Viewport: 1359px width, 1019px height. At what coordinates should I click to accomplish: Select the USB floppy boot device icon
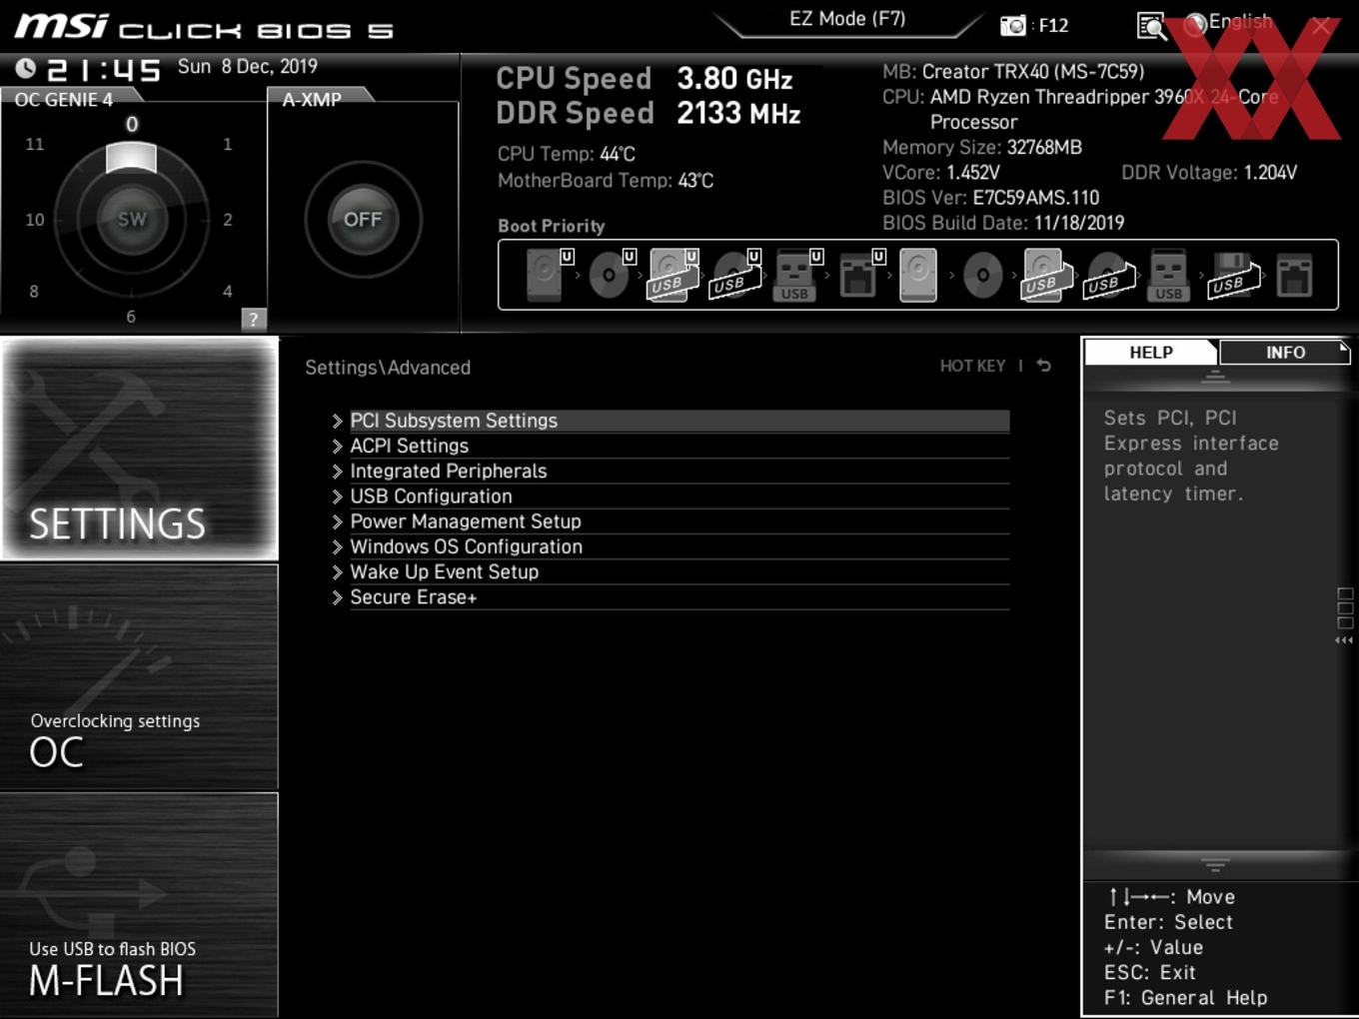point(1233,275)
